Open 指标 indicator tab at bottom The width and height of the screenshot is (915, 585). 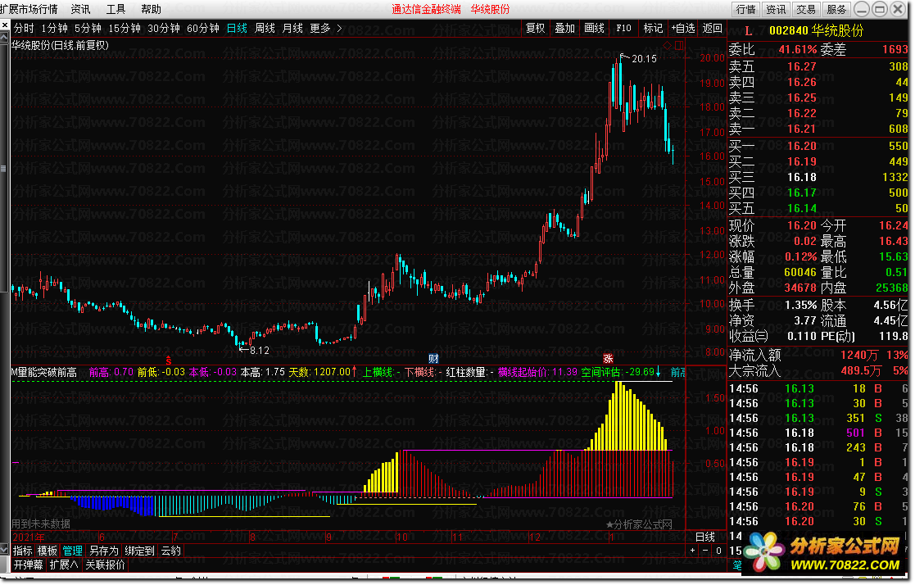pyautogui.click(x=23, y=551)
